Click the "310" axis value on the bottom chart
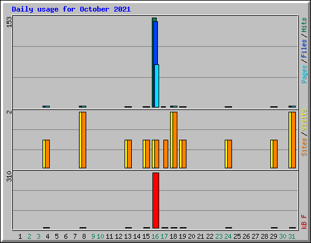Viewport: 311px width, 243px height. point(9,176)
